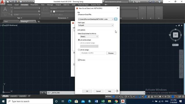Open File Explorer from the taskbar

[x=110, y=101]
